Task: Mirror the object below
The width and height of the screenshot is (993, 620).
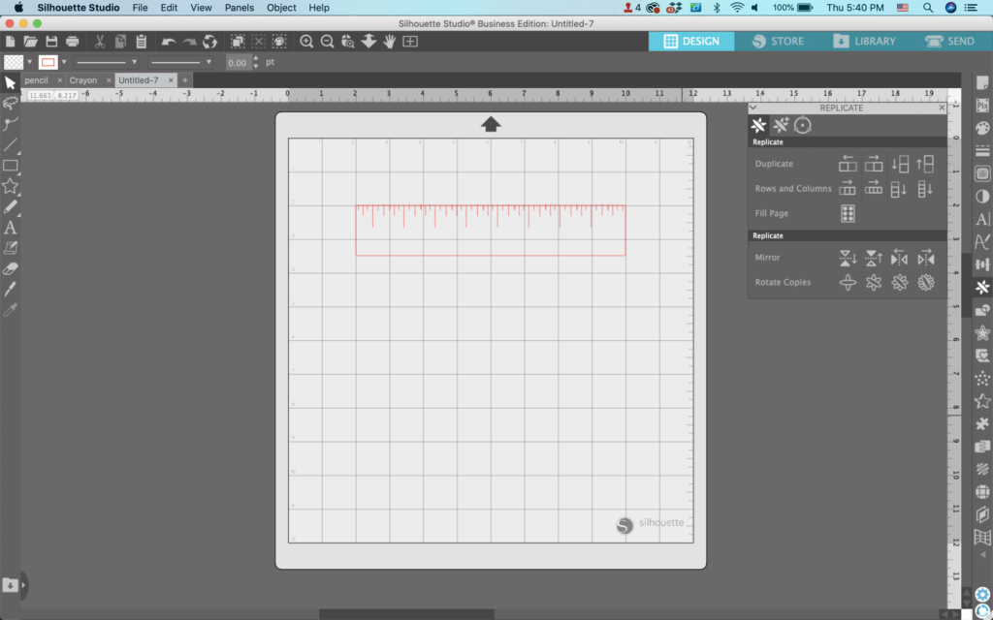Action: (848, 258)
